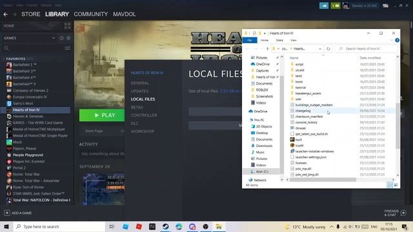This screenshot has height=232, width=413.
Task: Open the Steam COMMUNITY tab
Action: [x=91, y=14]
